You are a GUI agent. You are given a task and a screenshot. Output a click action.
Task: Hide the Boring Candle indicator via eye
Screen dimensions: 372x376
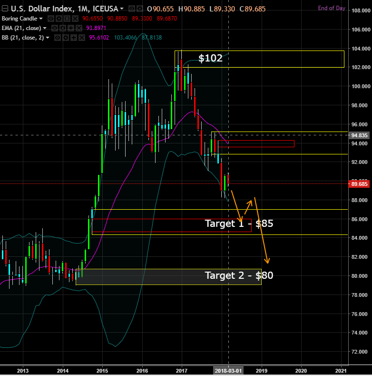pos(50,19)
